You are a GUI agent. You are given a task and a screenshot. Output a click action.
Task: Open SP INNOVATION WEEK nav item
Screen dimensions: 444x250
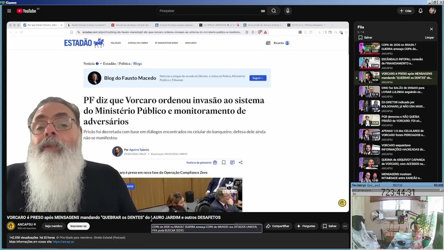(x=166, y=43)
